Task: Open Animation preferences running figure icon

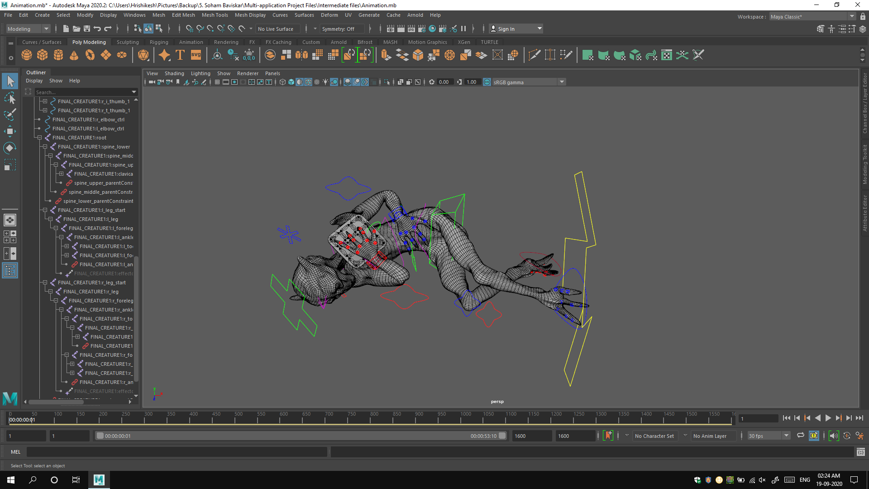Action: (x=859, y=436)
